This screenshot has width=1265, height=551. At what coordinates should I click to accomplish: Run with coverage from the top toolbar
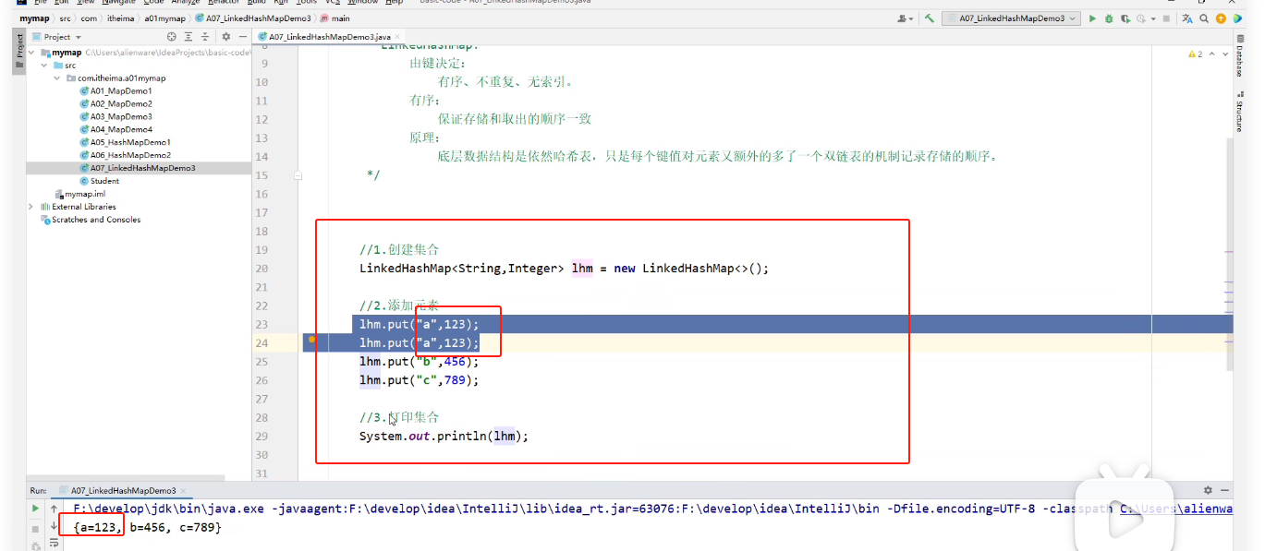pyautogui.click(x=1125, y=18)
